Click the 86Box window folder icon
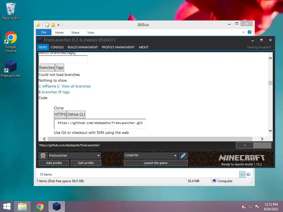The width and height of the screenshot is (283, 212). 38,25
